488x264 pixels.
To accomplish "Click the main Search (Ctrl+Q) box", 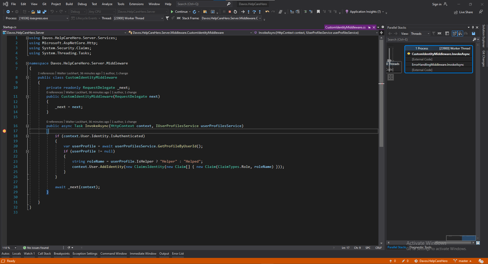I will [204, 4].
